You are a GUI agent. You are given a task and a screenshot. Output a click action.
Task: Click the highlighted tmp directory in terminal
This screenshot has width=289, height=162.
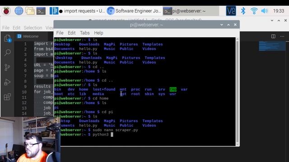173,90
